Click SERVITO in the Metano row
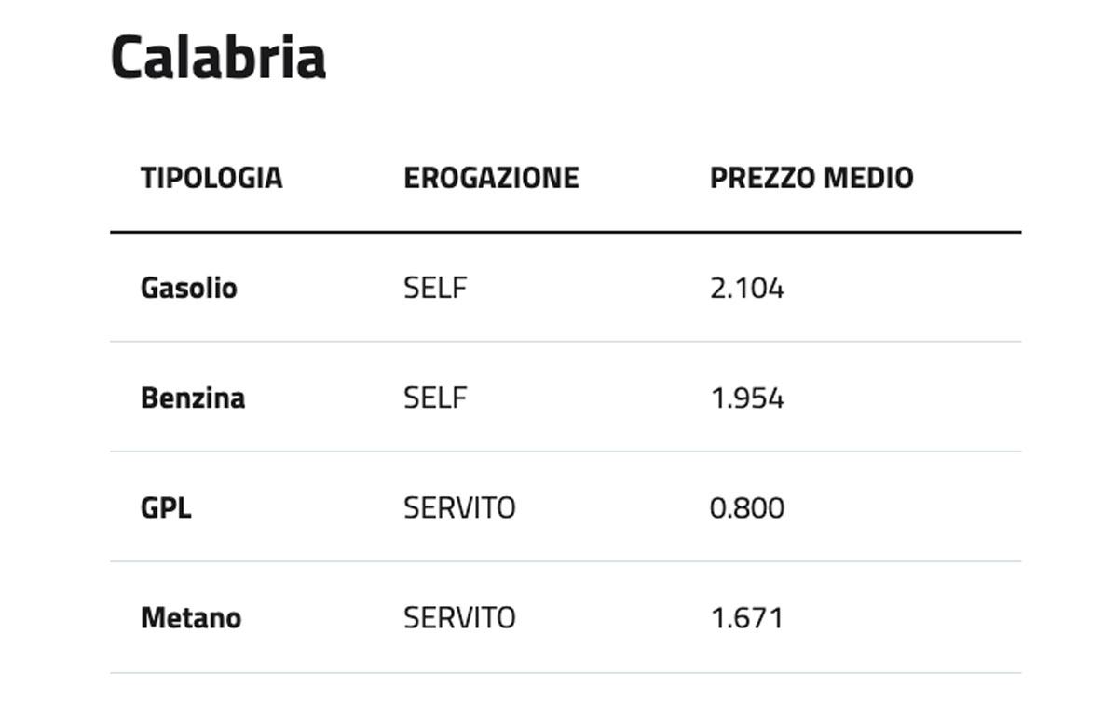Image resolution: width=1118 pixels, height=715 pixels. pos(459,617)
